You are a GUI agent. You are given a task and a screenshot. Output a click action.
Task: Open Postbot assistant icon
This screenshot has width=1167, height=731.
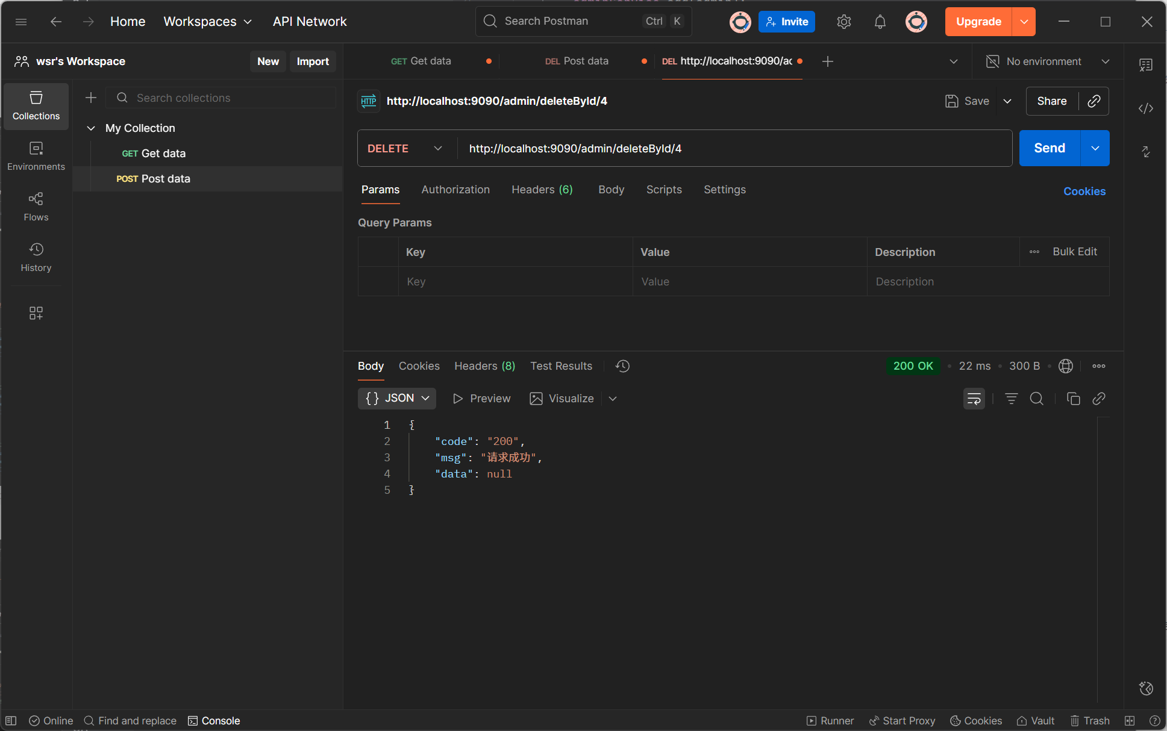click(1146, 688)
